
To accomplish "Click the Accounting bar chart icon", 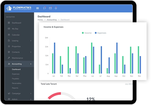I will coord(9,64).
